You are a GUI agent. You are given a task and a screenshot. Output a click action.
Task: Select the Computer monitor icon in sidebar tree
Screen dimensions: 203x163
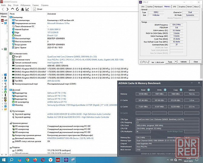5,23
